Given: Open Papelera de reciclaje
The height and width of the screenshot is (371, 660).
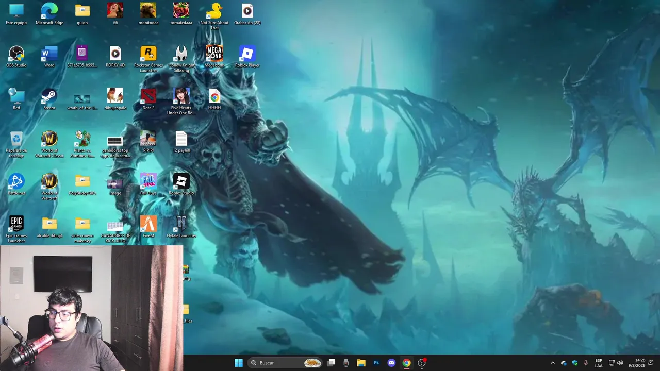Looking at the screenshot, I should (x=16, y=144).
